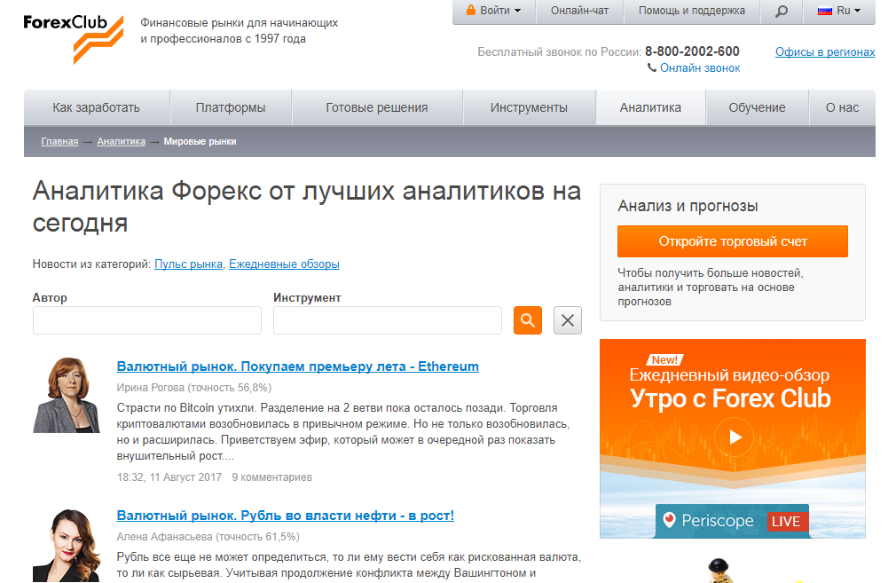Click the Periscope LIVE badge
This screenshot has width=896, height=583.
733,521
